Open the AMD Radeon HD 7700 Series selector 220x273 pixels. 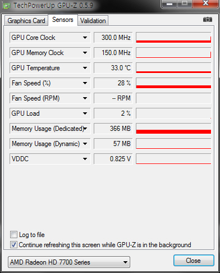(69, 262)
